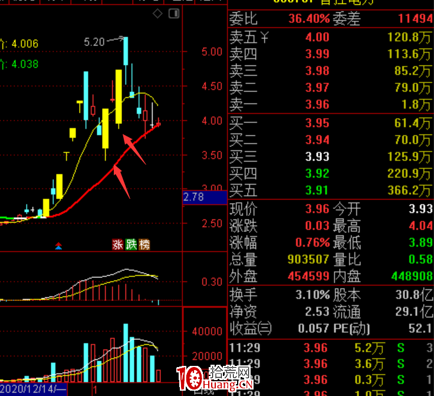Click the 买一 volume 61.4万
434x396 pixels.
(x=413, y=123)
